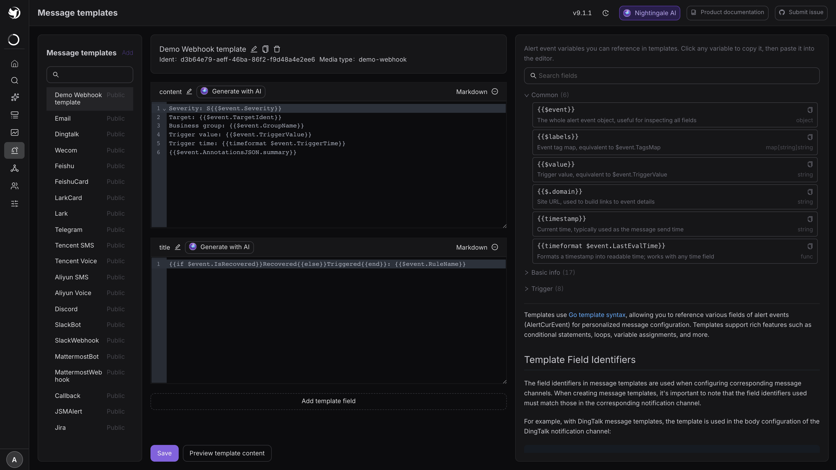This screenshot has width=836, height=470.
Task: Fold line 1 in content editor
Action: pyautogui.click(x=164, y=109)
